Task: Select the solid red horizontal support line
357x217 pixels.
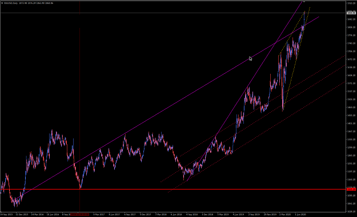Action: click(173, 189)
